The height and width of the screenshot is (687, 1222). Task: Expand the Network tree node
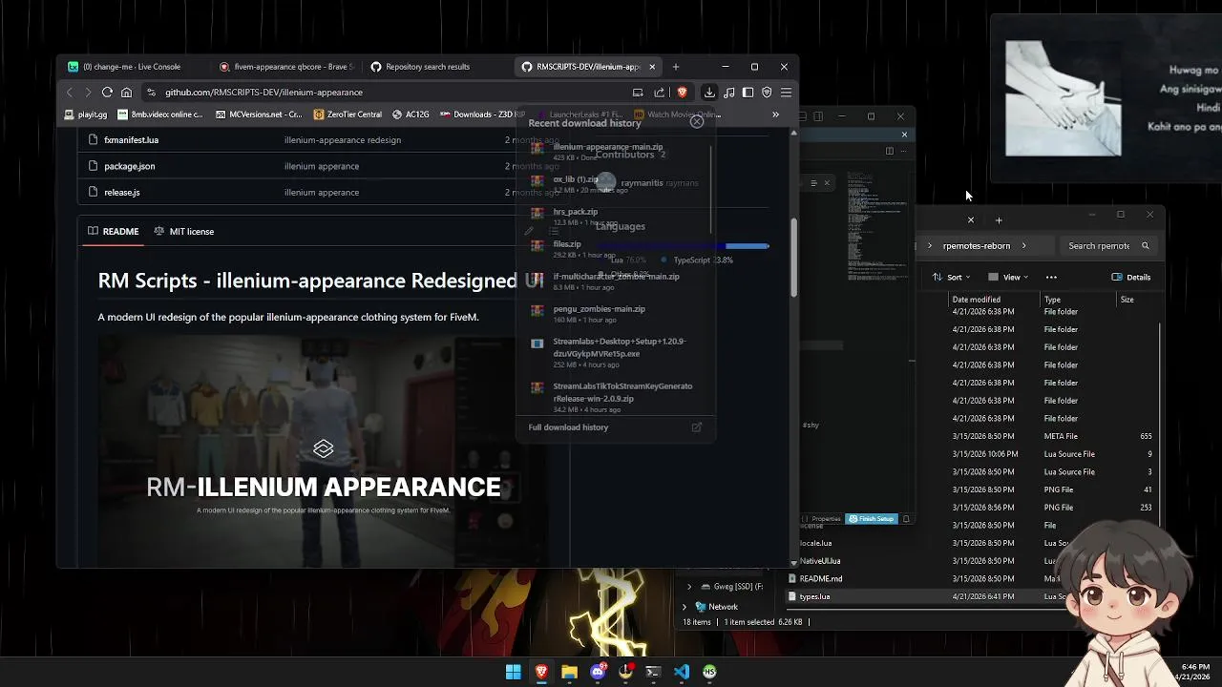pyautogui.click(x=685, y=607)
